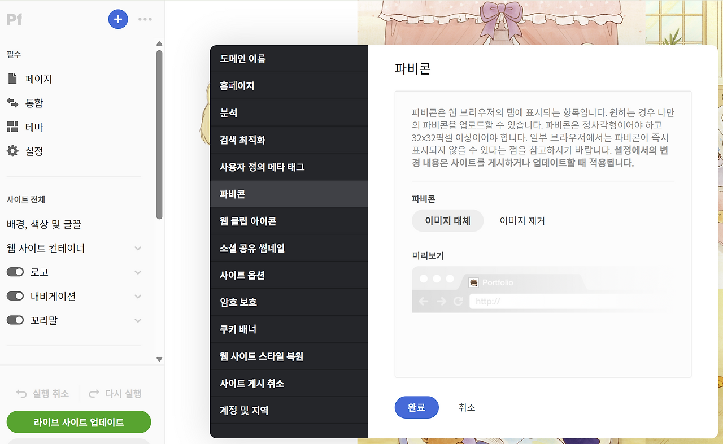Click the 완료 confirm button

click(x=416, y=407)
